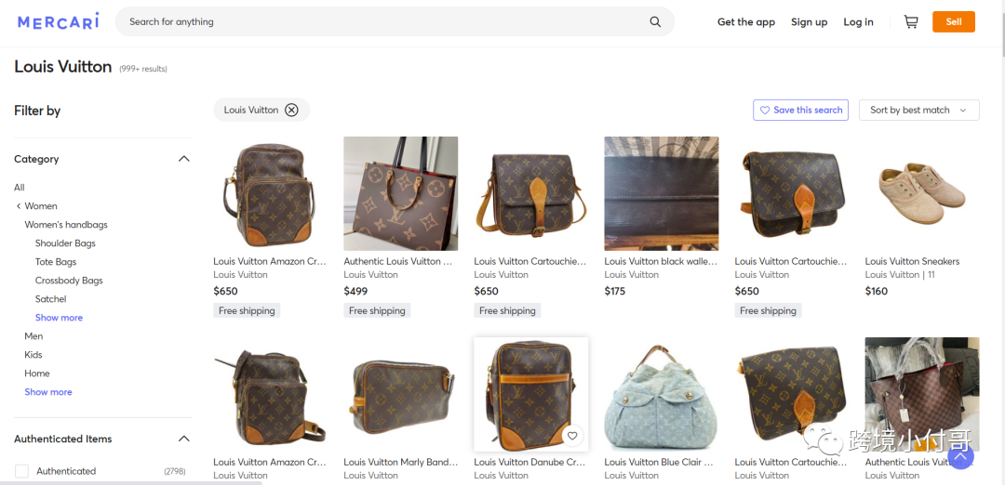Click heart icon in Save this search

[765, 110]
